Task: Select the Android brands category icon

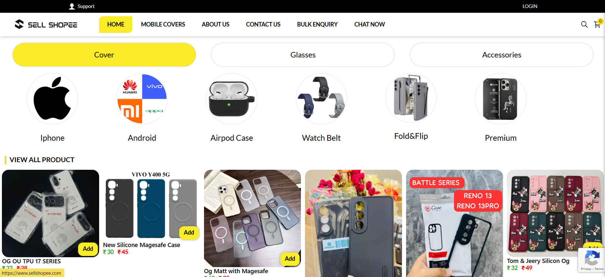Action: point(142,99)
